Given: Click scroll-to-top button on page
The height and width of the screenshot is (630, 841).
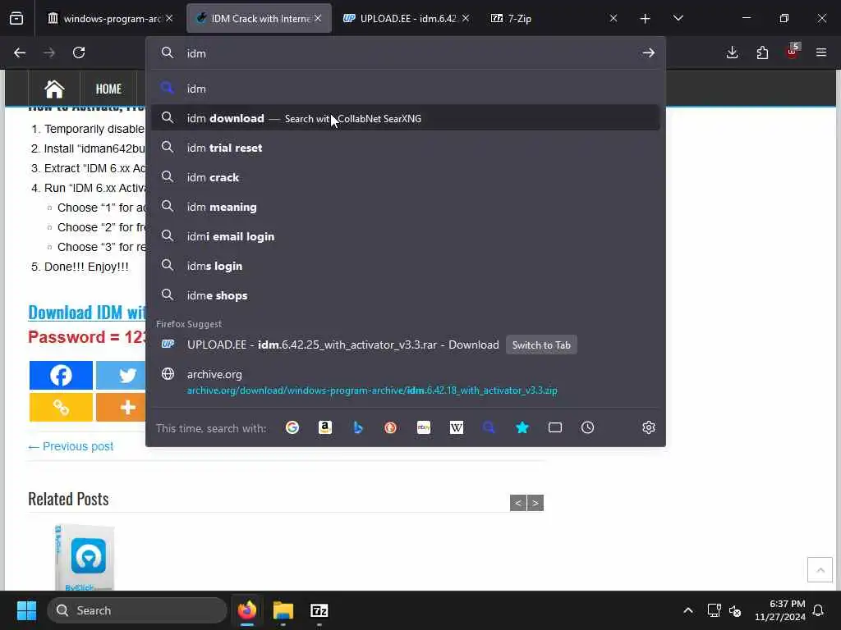Looking at the screenshot, I should (820, 569).
